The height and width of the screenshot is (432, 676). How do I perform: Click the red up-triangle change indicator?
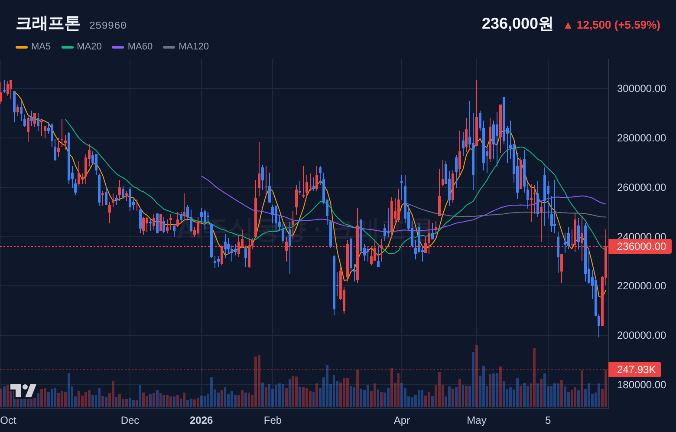pos(568,25)
